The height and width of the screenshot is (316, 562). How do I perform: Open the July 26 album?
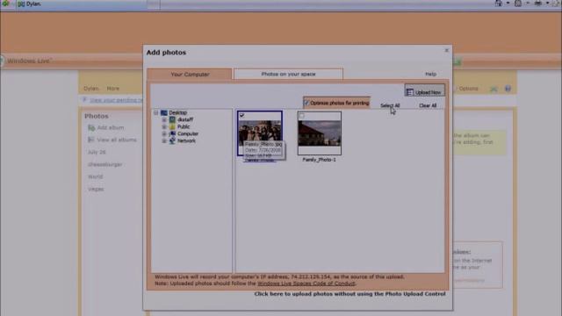(x=97, y=152)
